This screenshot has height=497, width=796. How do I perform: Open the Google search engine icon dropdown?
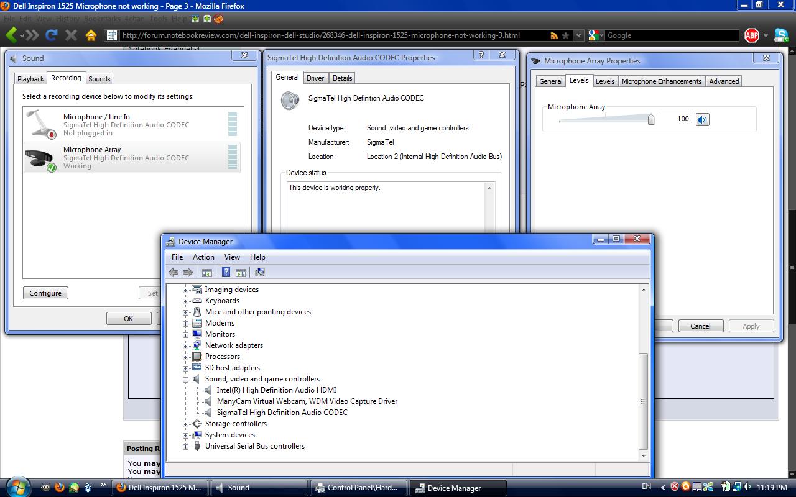[x=595, y=35]
